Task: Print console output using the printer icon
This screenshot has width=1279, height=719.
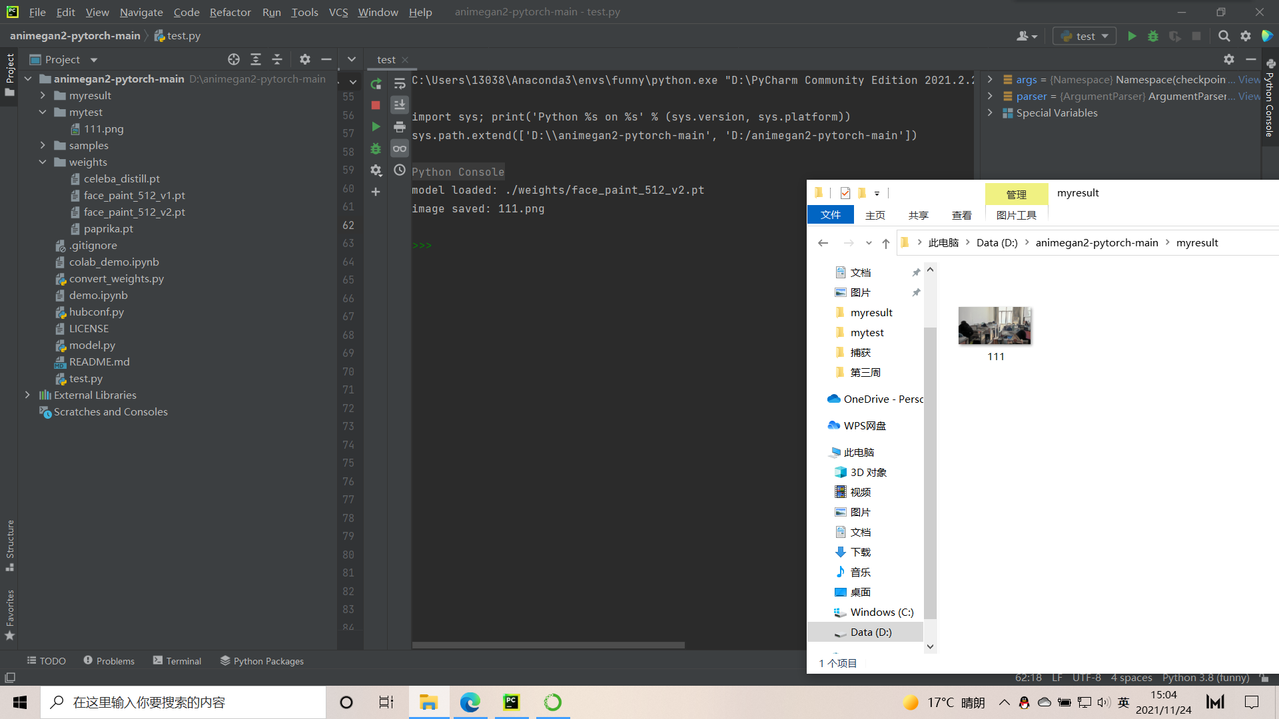Action: point(400,126)
